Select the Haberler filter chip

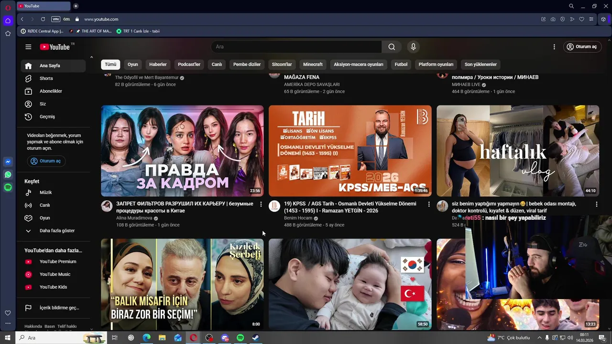click(x=158, y=64)
